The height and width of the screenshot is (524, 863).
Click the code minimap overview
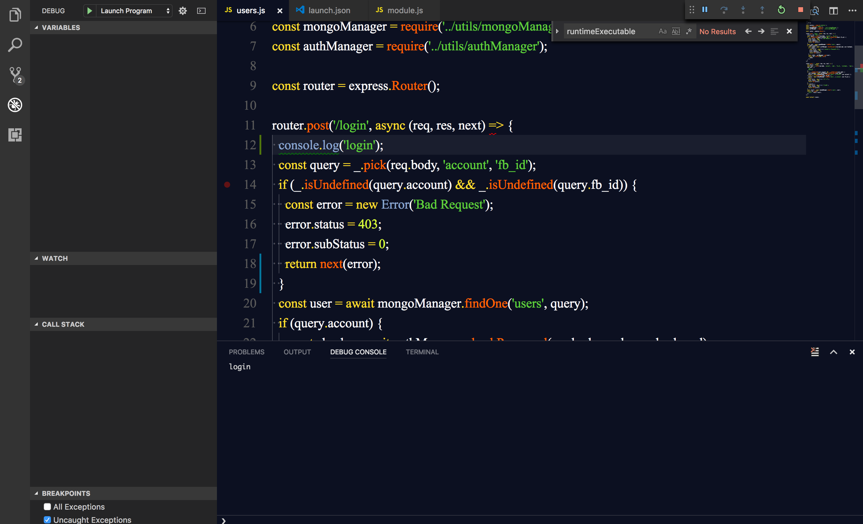click(829, 60)
